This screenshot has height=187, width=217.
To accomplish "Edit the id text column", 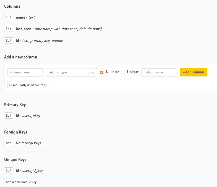I will tap(9, 40).
